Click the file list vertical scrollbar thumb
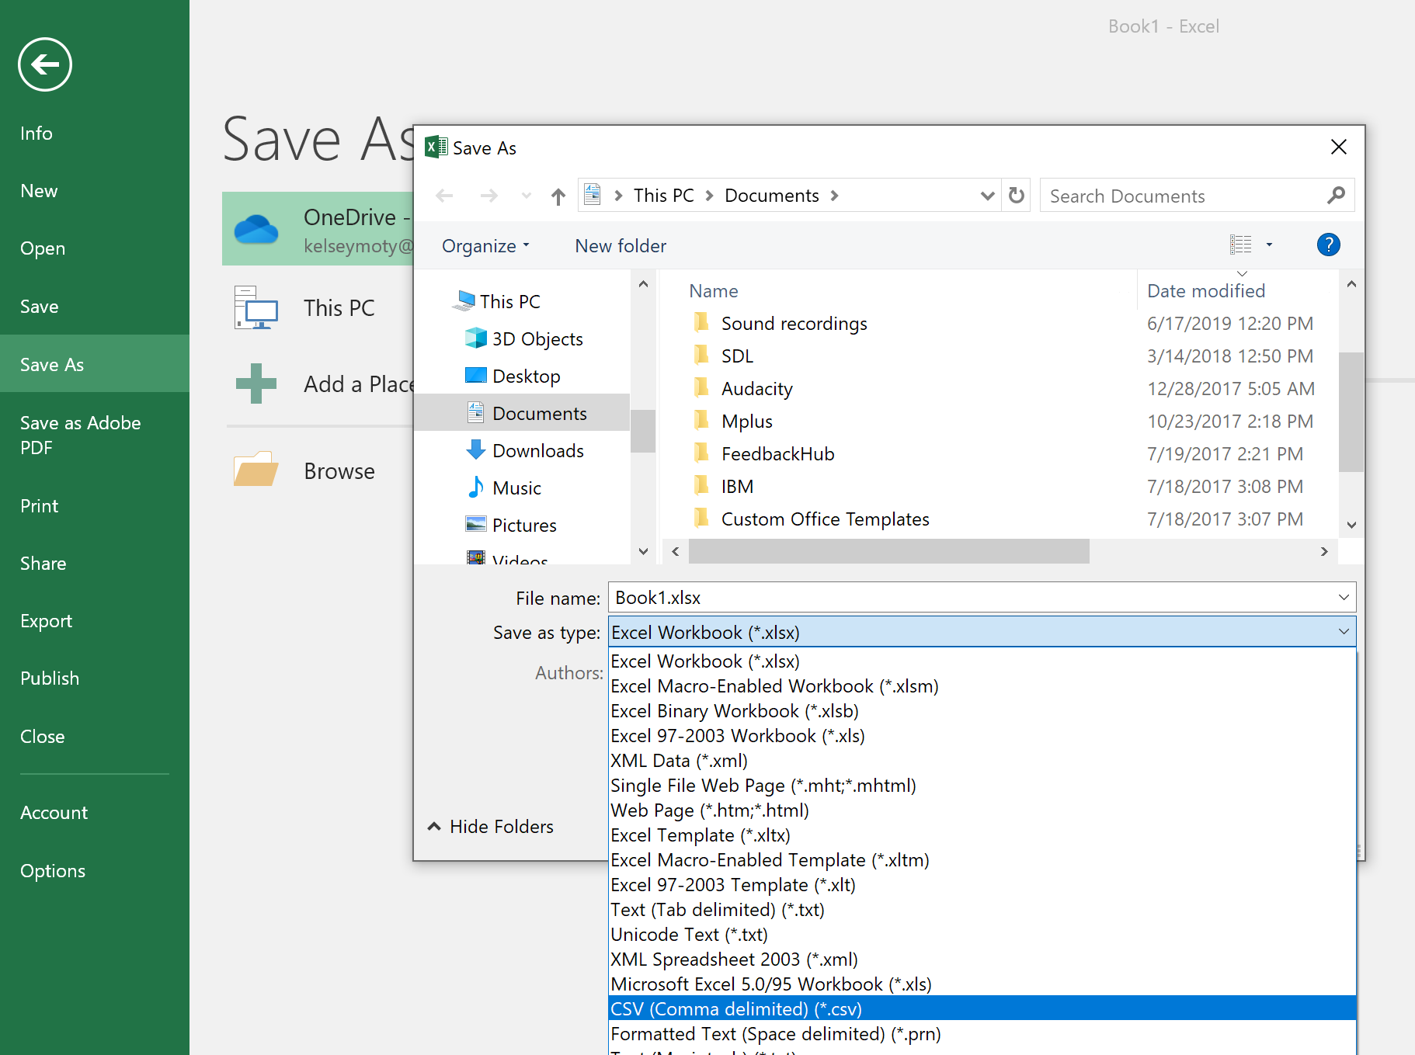 coord(1351,412)
